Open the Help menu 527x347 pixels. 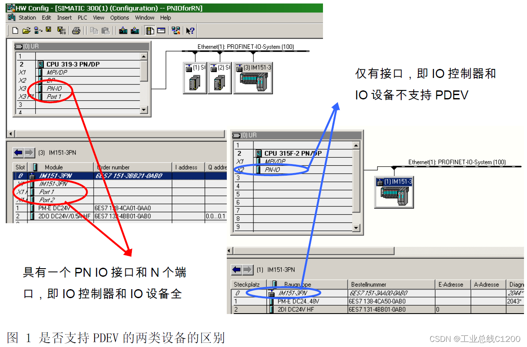tap(165, 18)
